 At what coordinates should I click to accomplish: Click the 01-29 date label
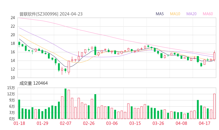[x=42, y=123]
